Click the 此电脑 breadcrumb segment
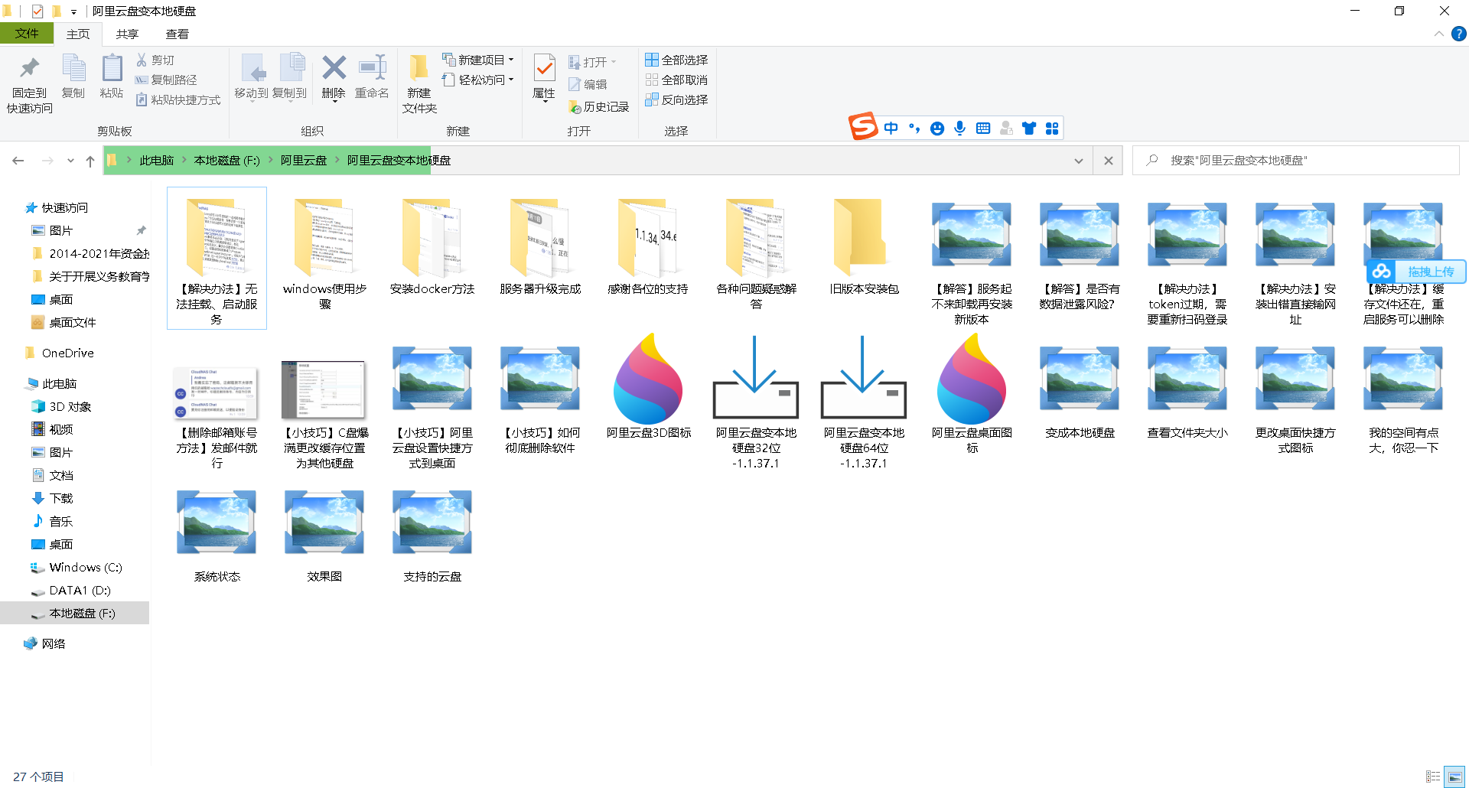1469x788 pixels. click(157, 160)
